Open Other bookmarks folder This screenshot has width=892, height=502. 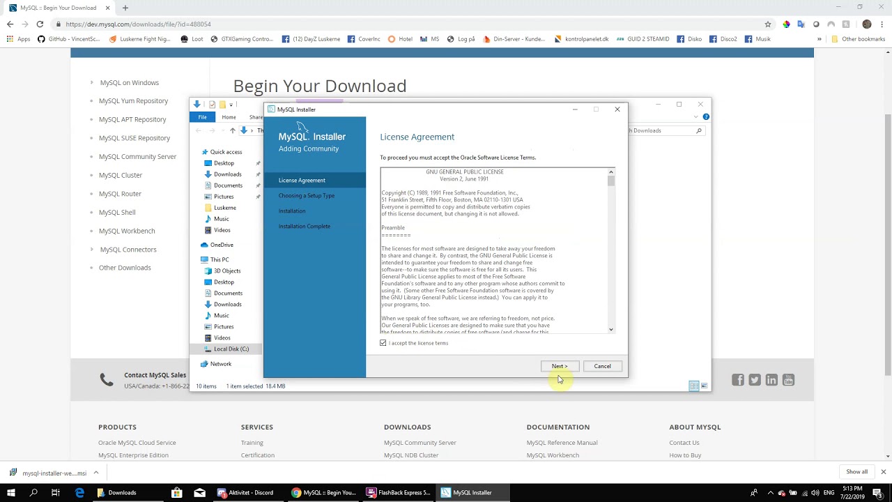[859, 39]
